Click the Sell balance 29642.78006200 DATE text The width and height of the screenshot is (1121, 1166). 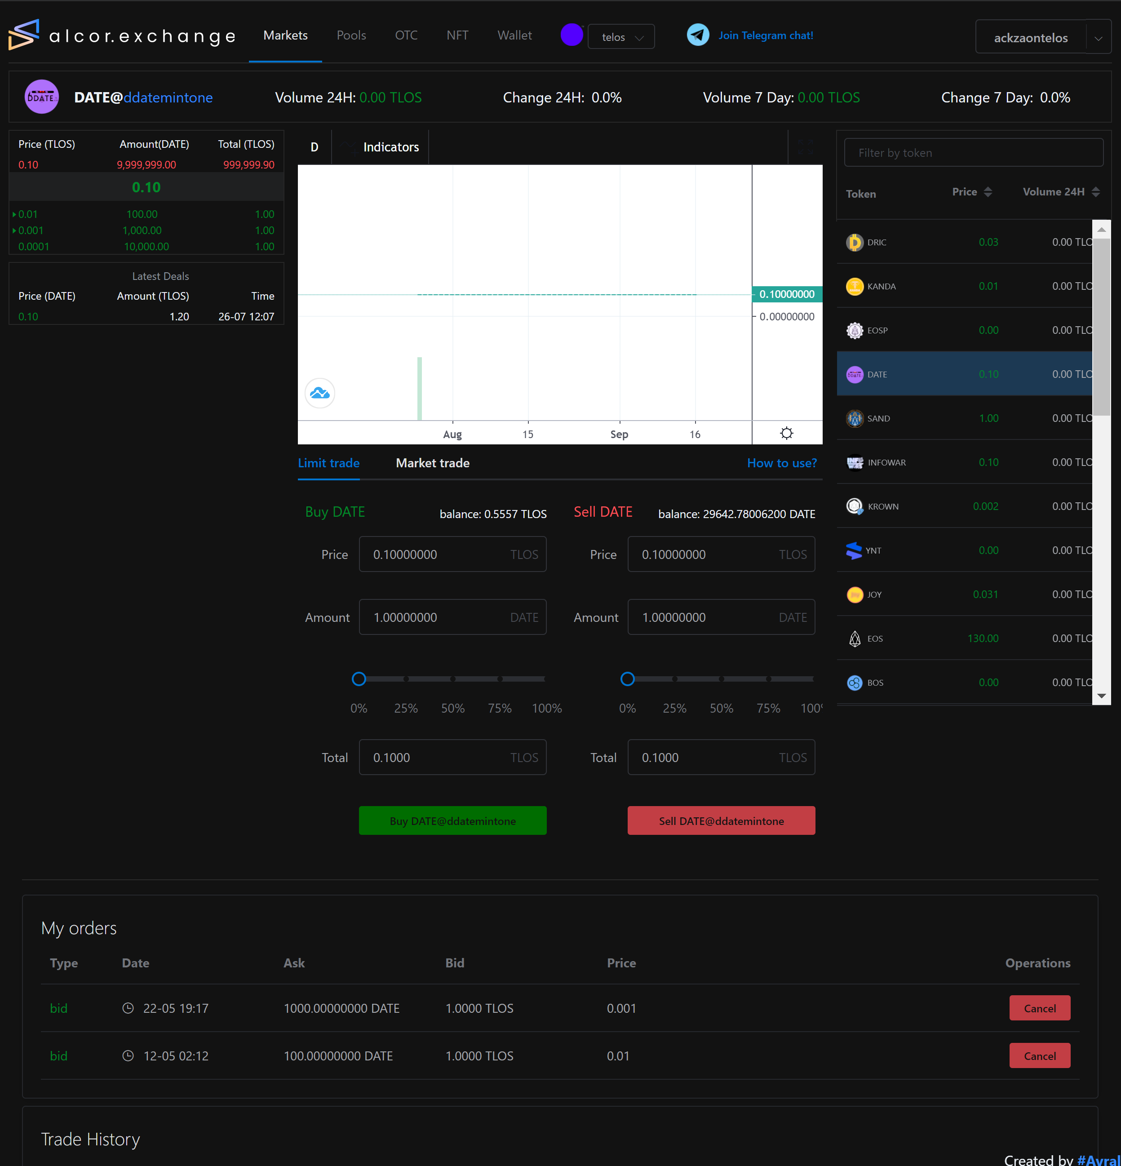(736, 514)
